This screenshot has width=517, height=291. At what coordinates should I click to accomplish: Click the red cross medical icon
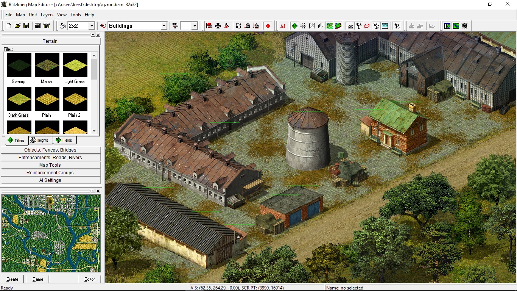[268, 26]
